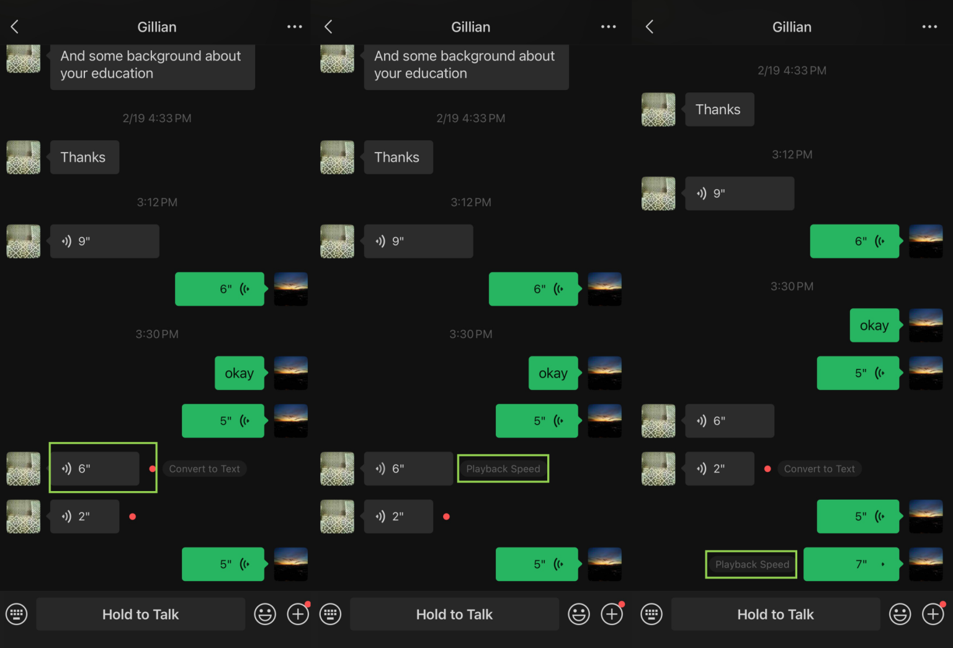Open chat options via the ellipsis icon
The image size is (953, 648).
coord(295,26)
